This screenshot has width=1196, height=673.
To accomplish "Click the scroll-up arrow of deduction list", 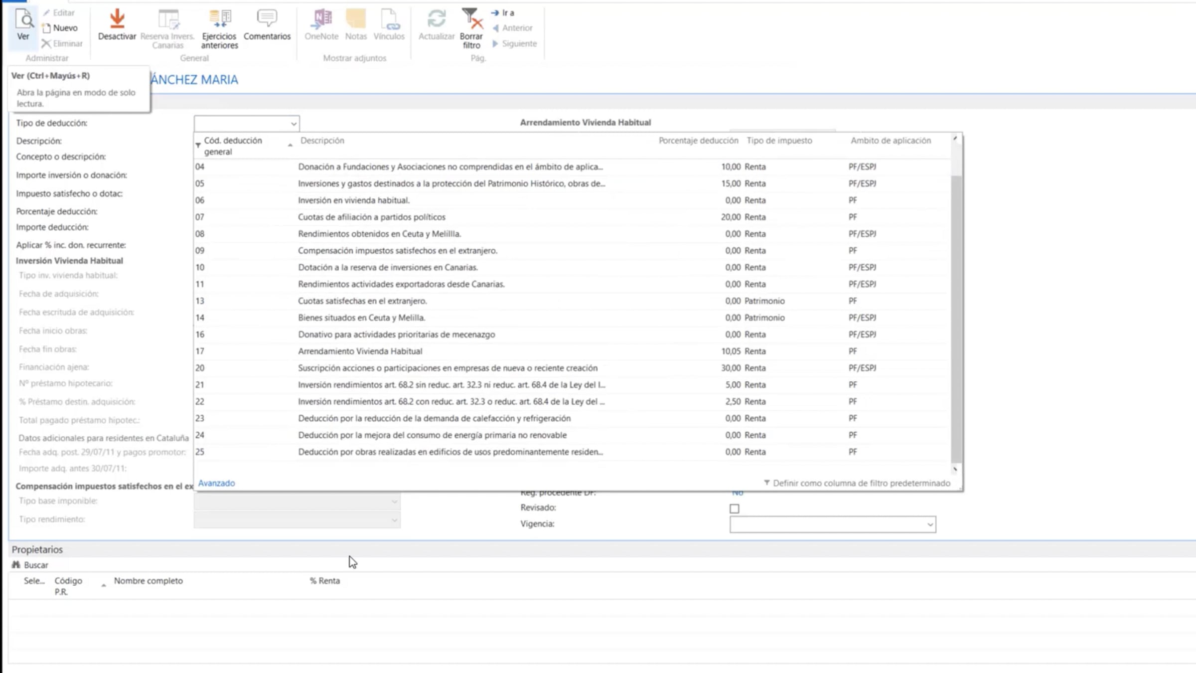I will pos(955,138).
